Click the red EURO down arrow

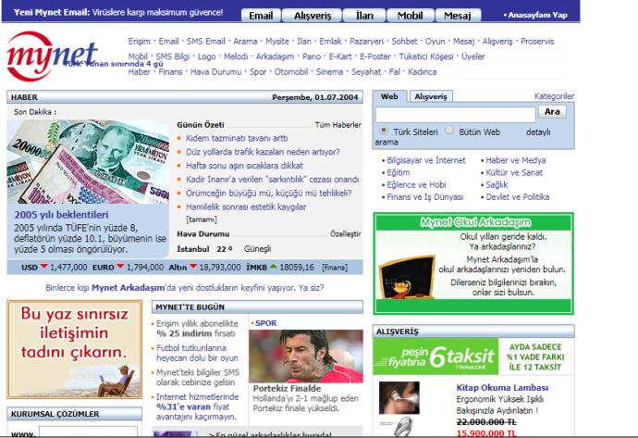pyautogui.click(x=120, y=267)
